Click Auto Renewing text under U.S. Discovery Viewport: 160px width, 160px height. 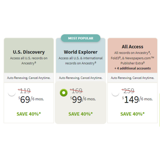tap(29, 78)
